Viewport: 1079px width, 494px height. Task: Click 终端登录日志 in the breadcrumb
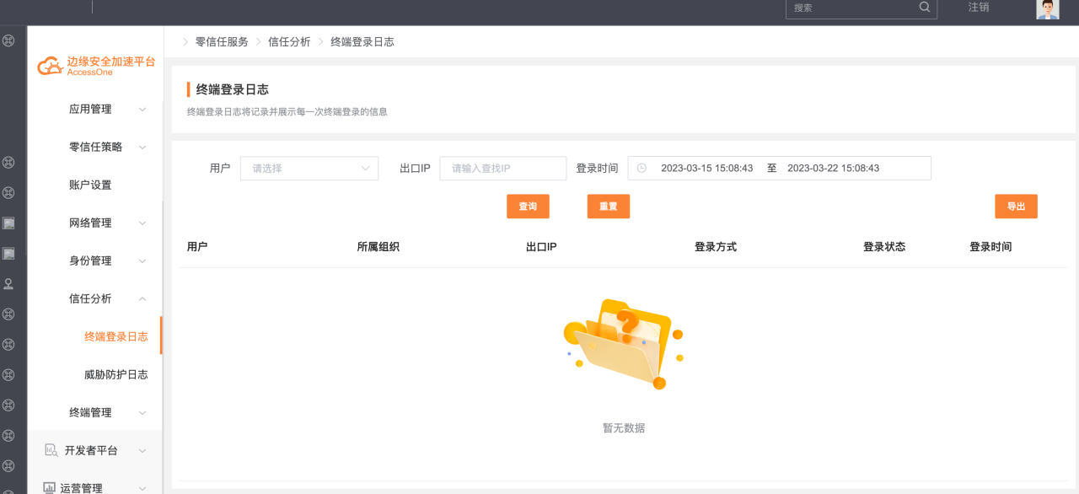pyautogui.click(x=362, y=42)
